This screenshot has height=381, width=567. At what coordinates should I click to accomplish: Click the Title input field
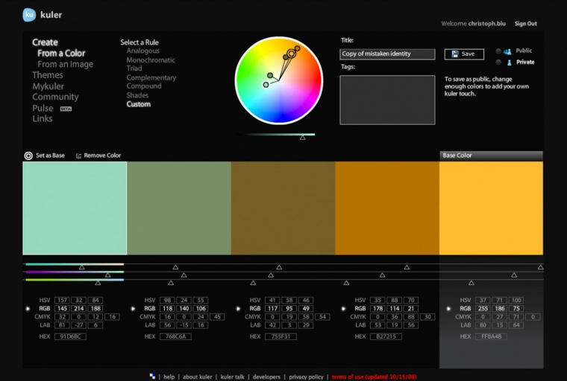click(x=387, y=54)
